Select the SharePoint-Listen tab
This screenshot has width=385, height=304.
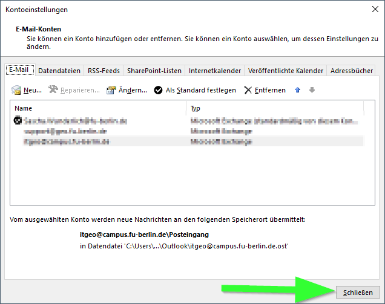point(155,71)
